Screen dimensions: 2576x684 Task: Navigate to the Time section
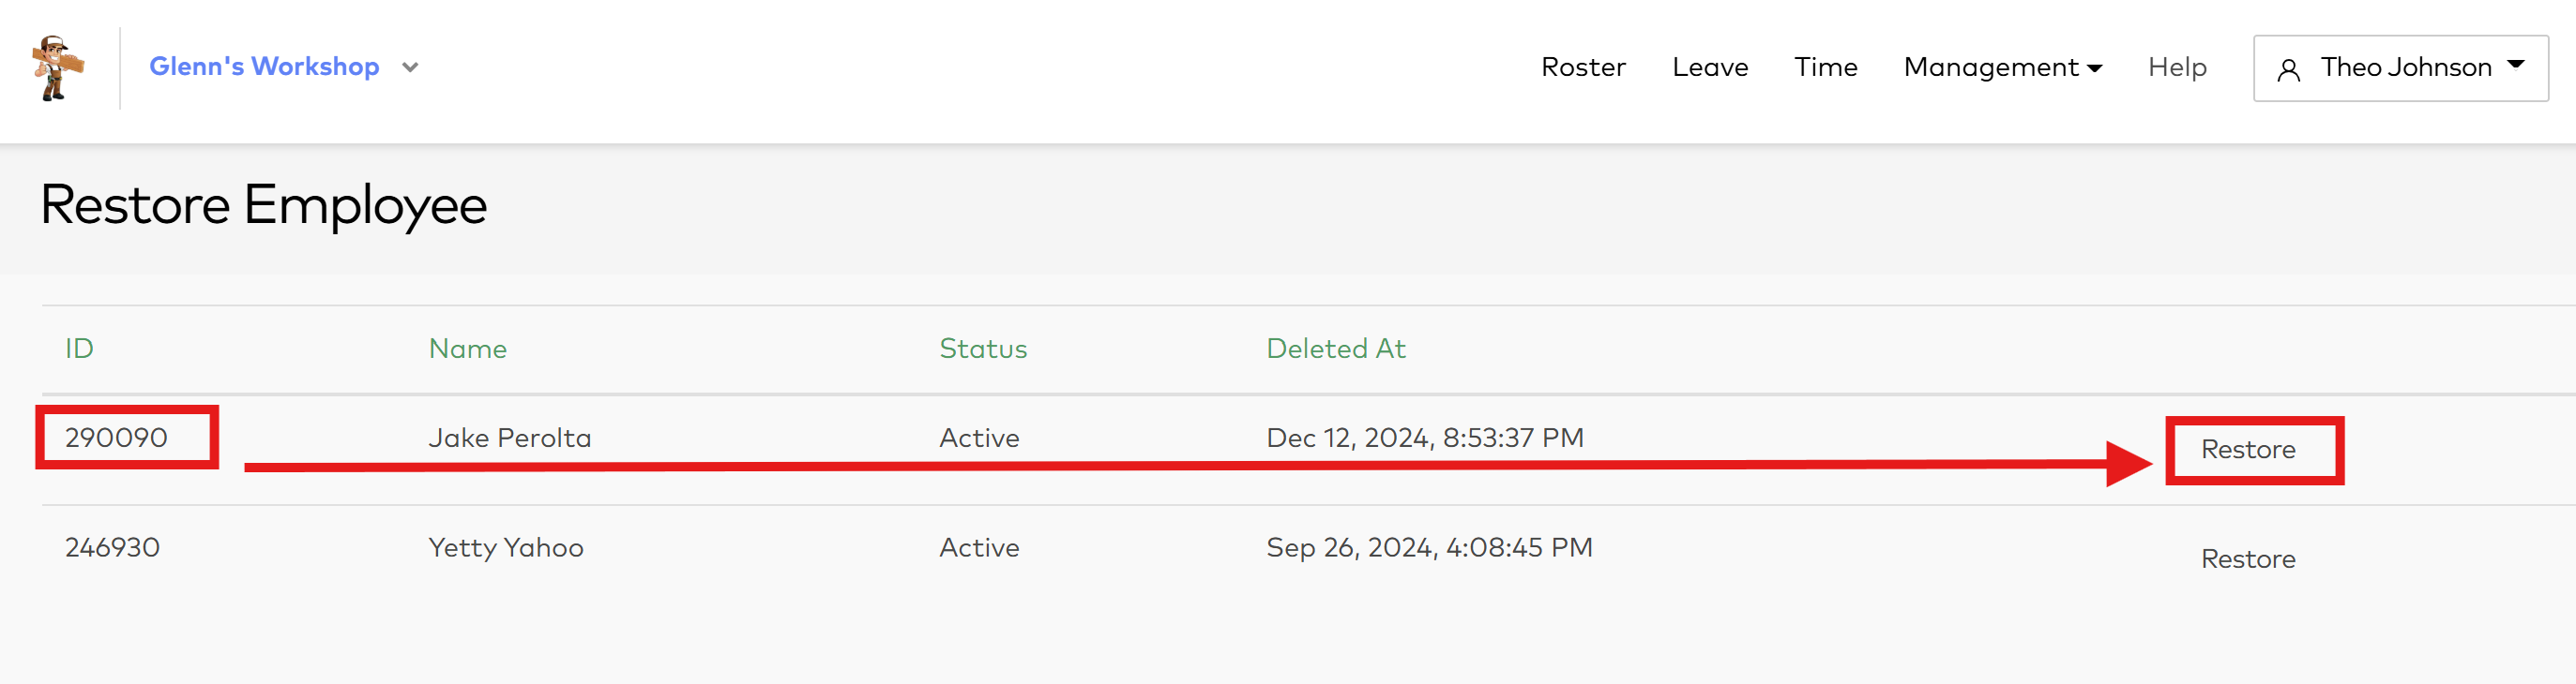point(1825,67)
